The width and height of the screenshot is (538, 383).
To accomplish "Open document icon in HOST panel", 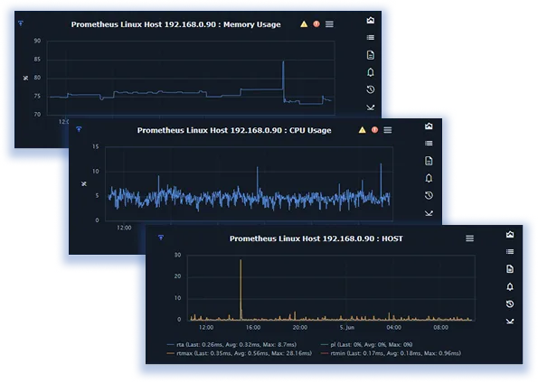I will click(x=510, y=269).
